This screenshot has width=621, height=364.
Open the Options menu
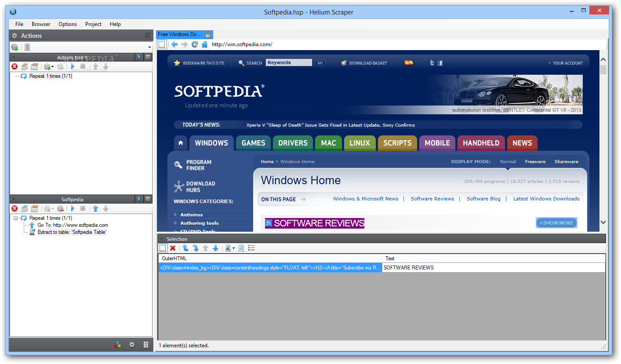[68, 24]
